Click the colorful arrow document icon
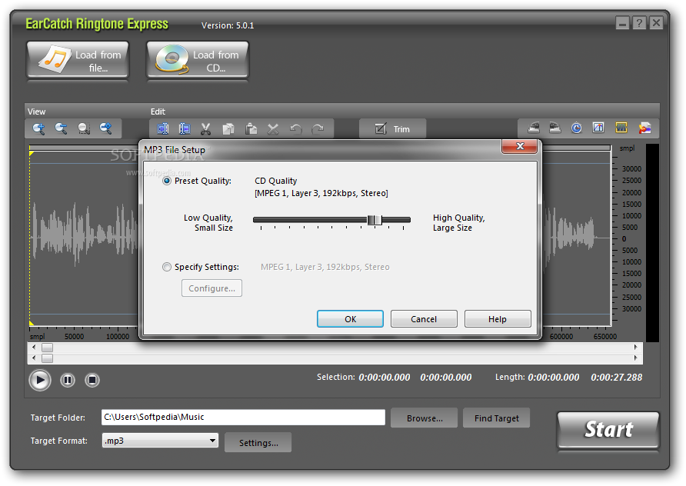Viewport: 686px width, 486px height. coord(644,128)
